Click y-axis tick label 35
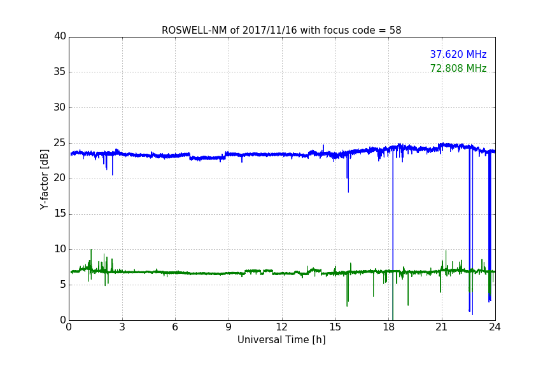 click(x=60, y=72)
